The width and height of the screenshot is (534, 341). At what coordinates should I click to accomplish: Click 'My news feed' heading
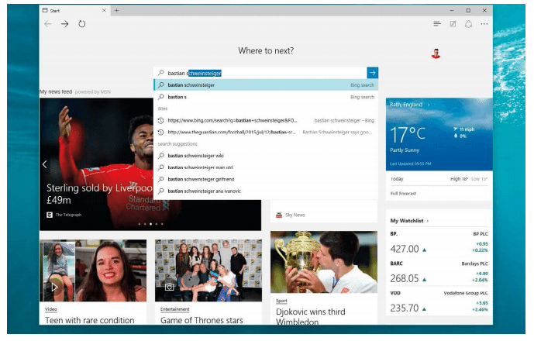coord(56,91)
